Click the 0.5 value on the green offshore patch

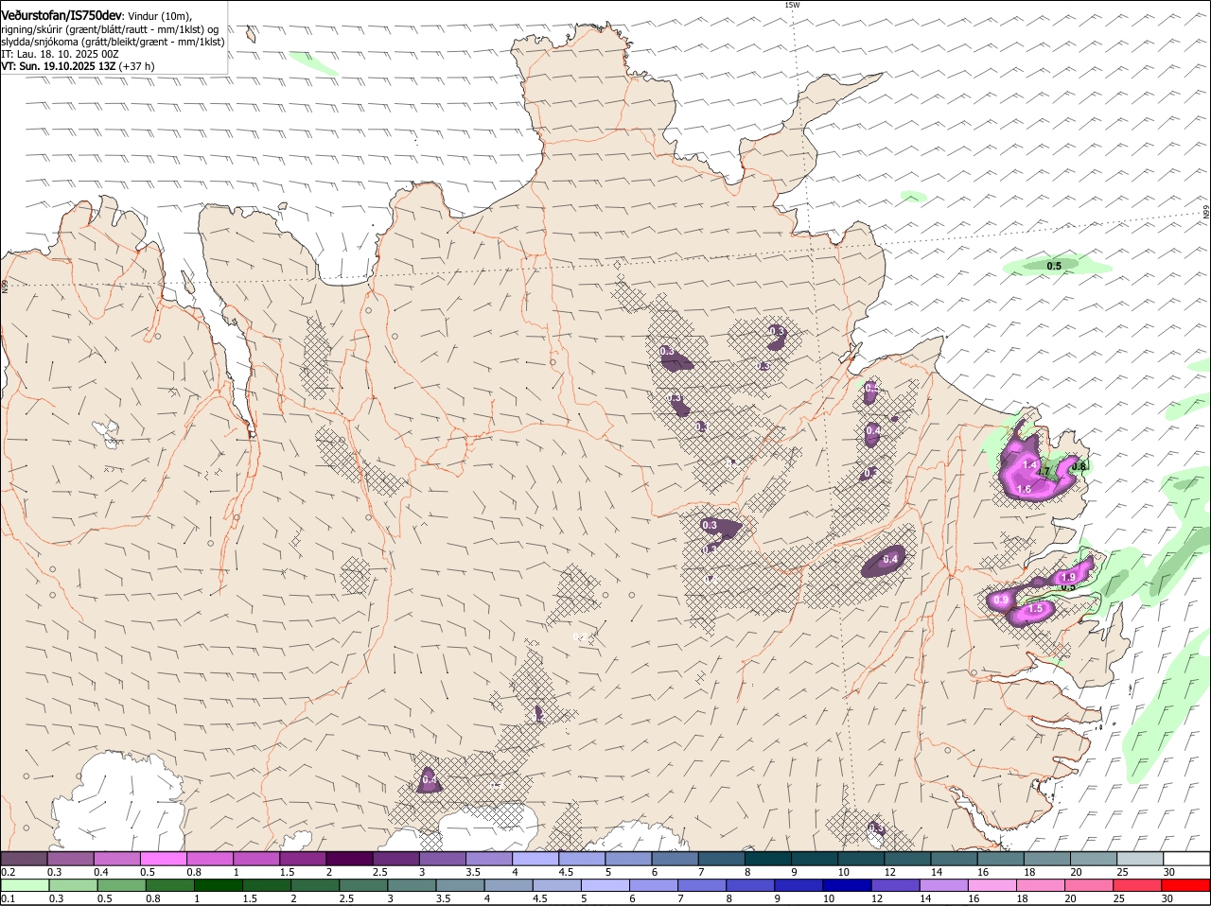click(1054, 266)
